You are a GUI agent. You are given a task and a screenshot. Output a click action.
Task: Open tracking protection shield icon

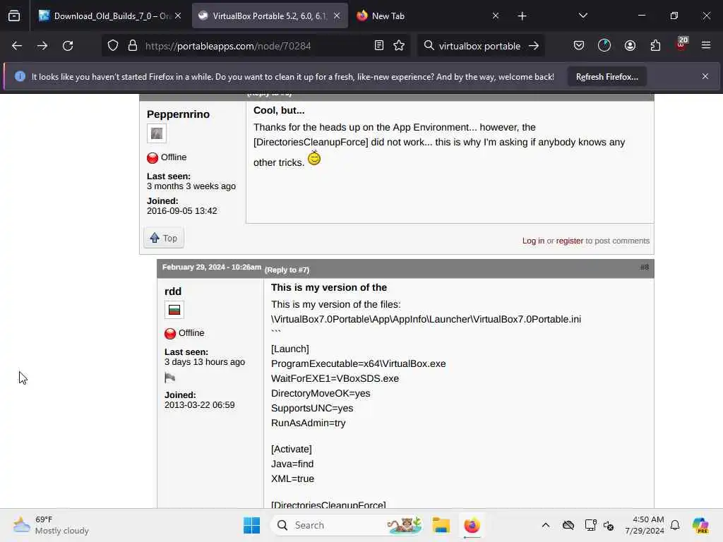pyautogui.click(x=113, y=46)
